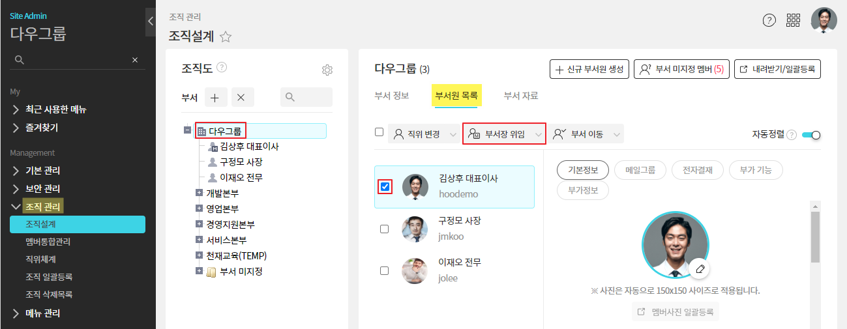
Task: Open the apps grid icon
Action: point(794,20)
